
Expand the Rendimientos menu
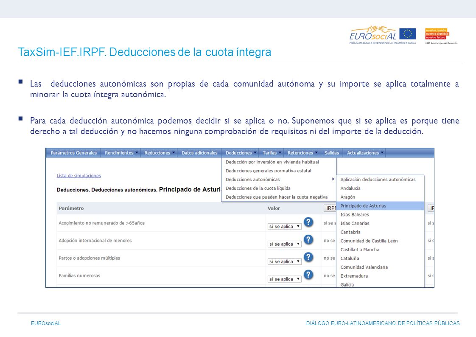(x=121, y=153)
